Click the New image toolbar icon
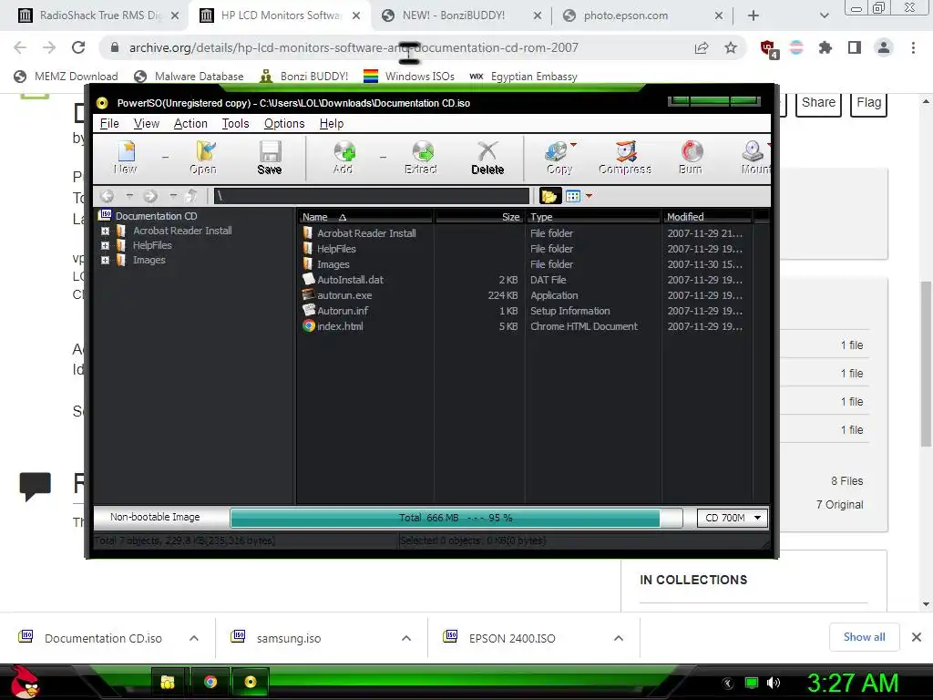Viewport: 933px width, 700px height. click(x=126, y=157)
